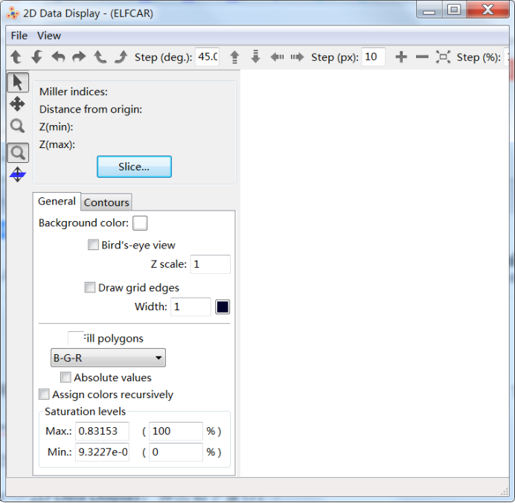Click the application icon in the title bar
Viewport: 515px width, 503px height.
pyautogui.click(x=13, y=13)
